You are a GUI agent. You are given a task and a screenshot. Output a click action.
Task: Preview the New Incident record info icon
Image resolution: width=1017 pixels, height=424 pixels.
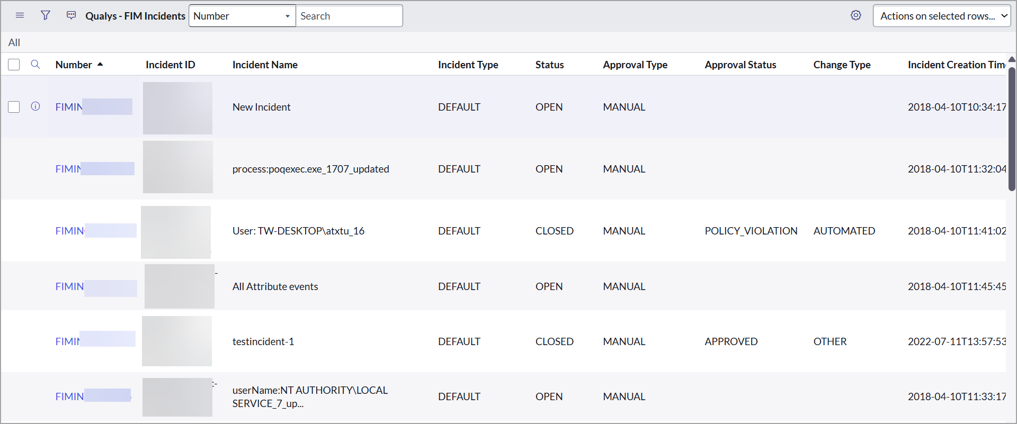coord(35,106)
